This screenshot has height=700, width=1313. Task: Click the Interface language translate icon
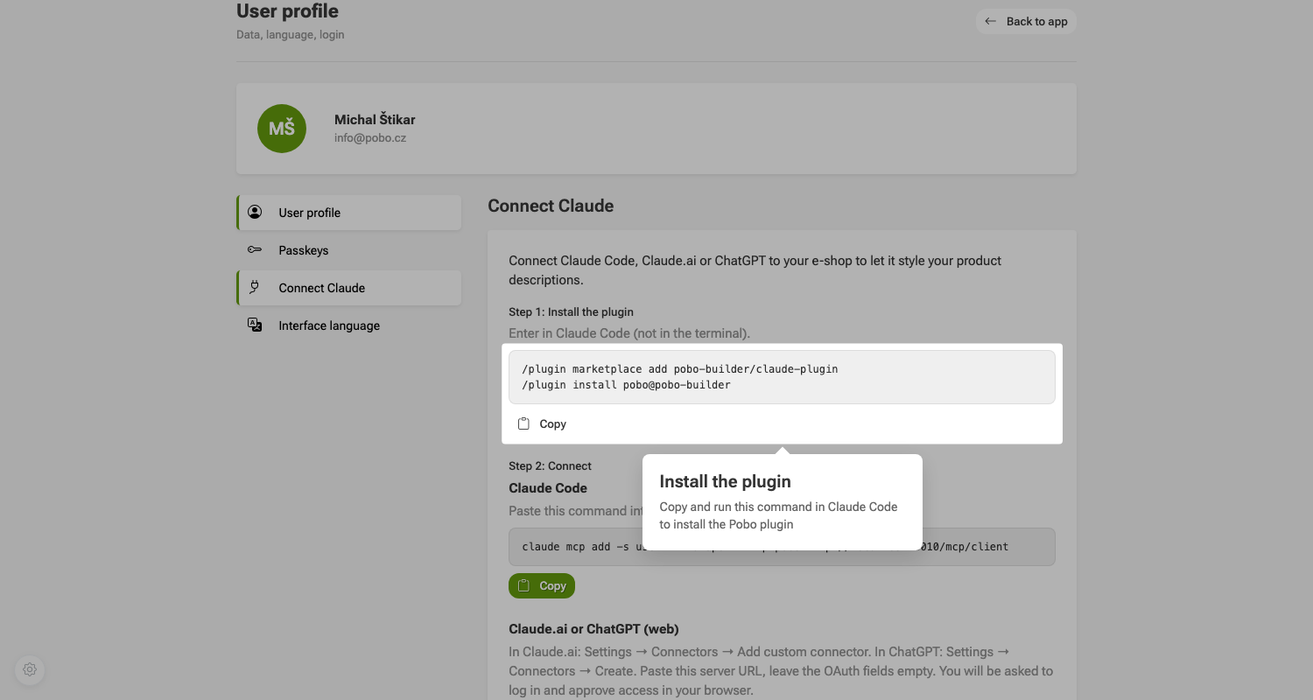point(255,325)
